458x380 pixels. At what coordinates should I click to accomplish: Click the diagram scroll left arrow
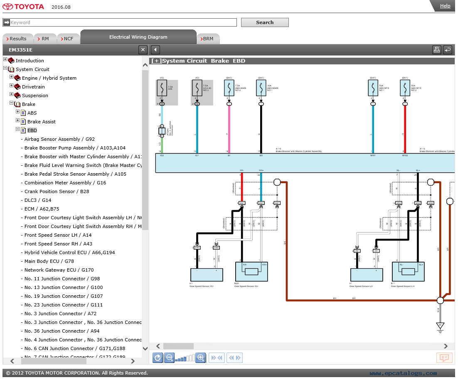[x=158, y=346]
